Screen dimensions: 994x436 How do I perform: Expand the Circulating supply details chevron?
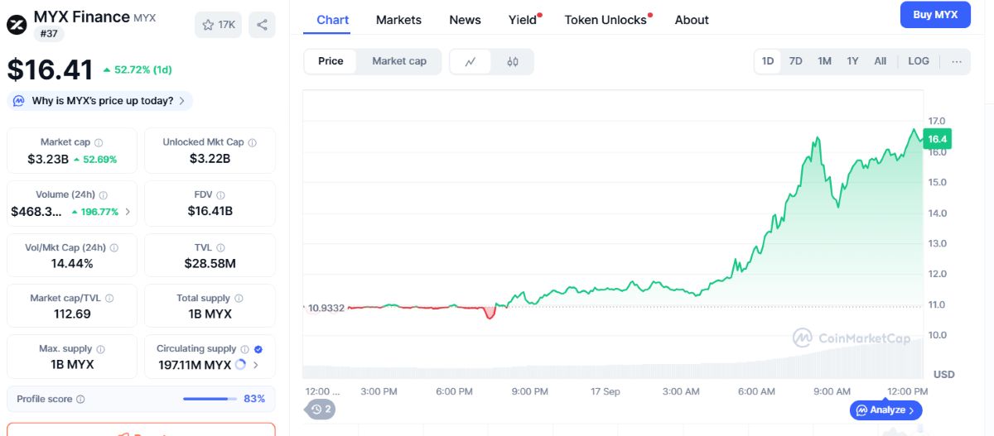tap(255, 365)
